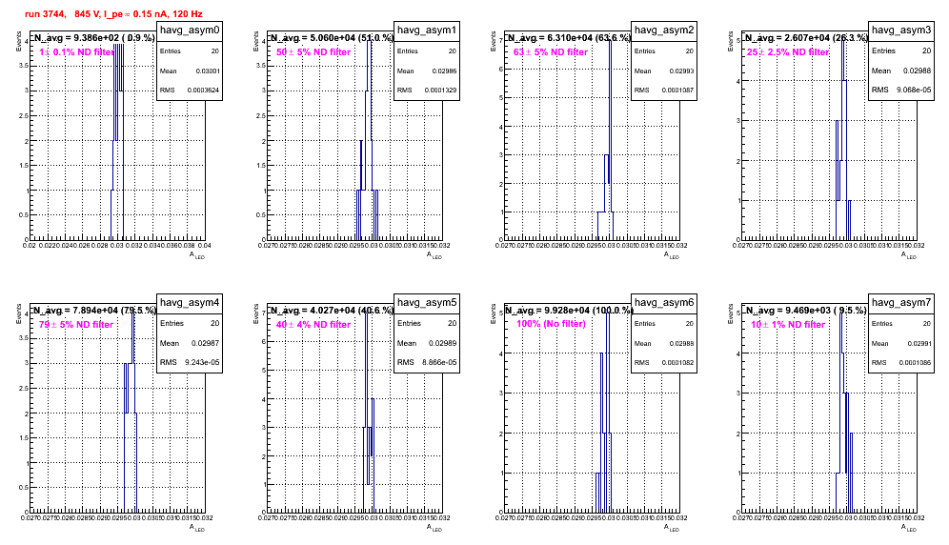Click the histogram peak in havg_asym6 plot
This screenshot has width=949, height=545.
[608, 314]
